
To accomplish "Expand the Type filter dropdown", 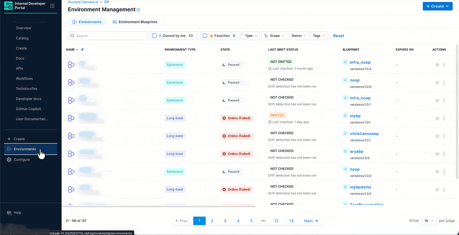I will pos(251,36).
